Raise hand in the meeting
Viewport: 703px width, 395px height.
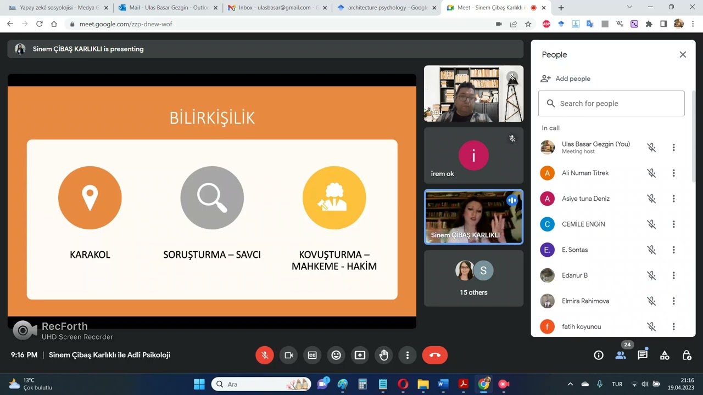(383, 355)
